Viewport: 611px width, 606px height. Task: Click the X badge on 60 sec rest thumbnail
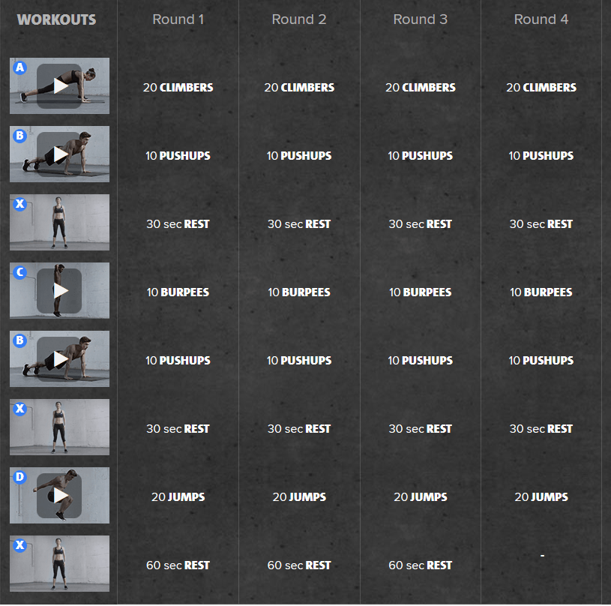tap(20, 546)
